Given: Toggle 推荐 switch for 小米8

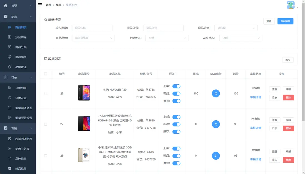Looking at the screenshot, I should click(x=176, y=132).
